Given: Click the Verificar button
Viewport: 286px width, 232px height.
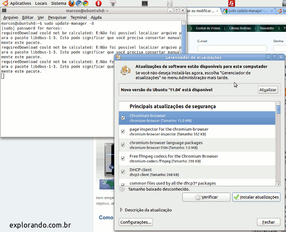Looking at the screenshot, I should (x=206, y=197).
